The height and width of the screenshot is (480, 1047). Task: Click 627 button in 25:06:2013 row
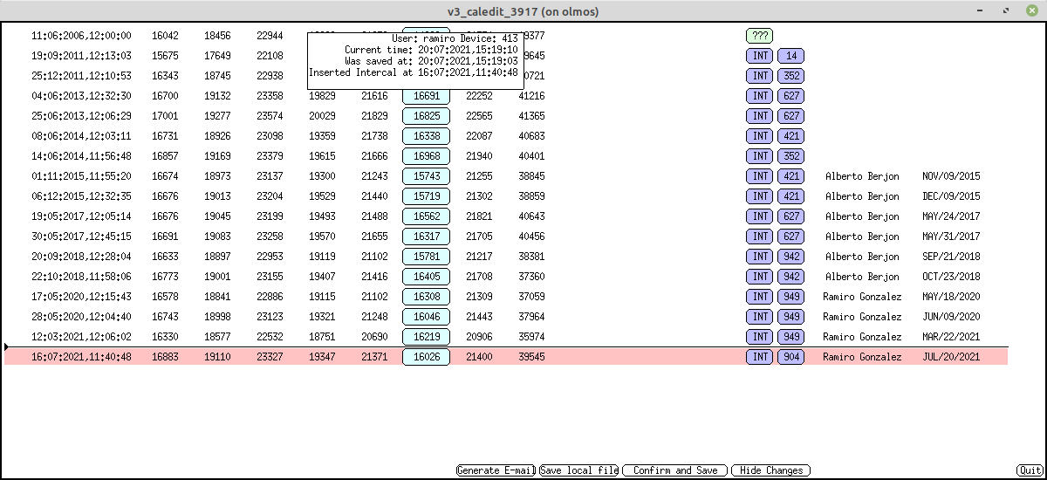(x=791, y=116)
